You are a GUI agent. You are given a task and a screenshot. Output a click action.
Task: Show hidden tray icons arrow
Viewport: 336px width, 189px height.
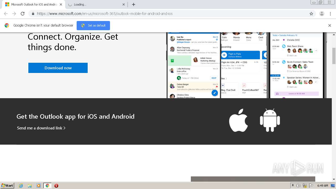[x=293, y=186]
